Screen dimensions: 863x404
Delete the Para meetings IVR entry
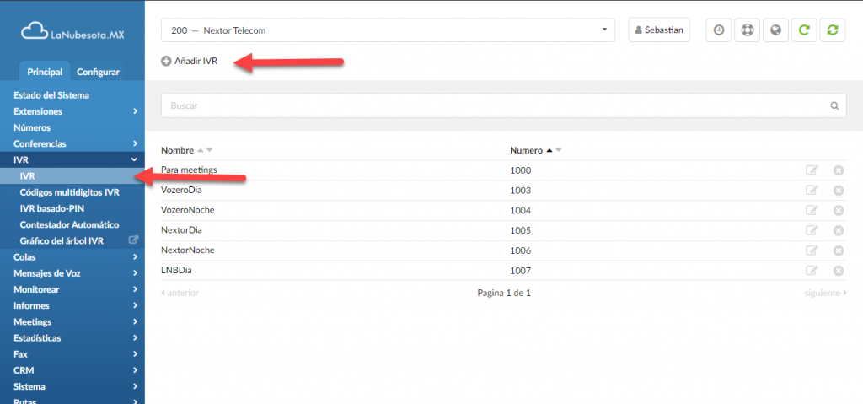pos(839,170)
